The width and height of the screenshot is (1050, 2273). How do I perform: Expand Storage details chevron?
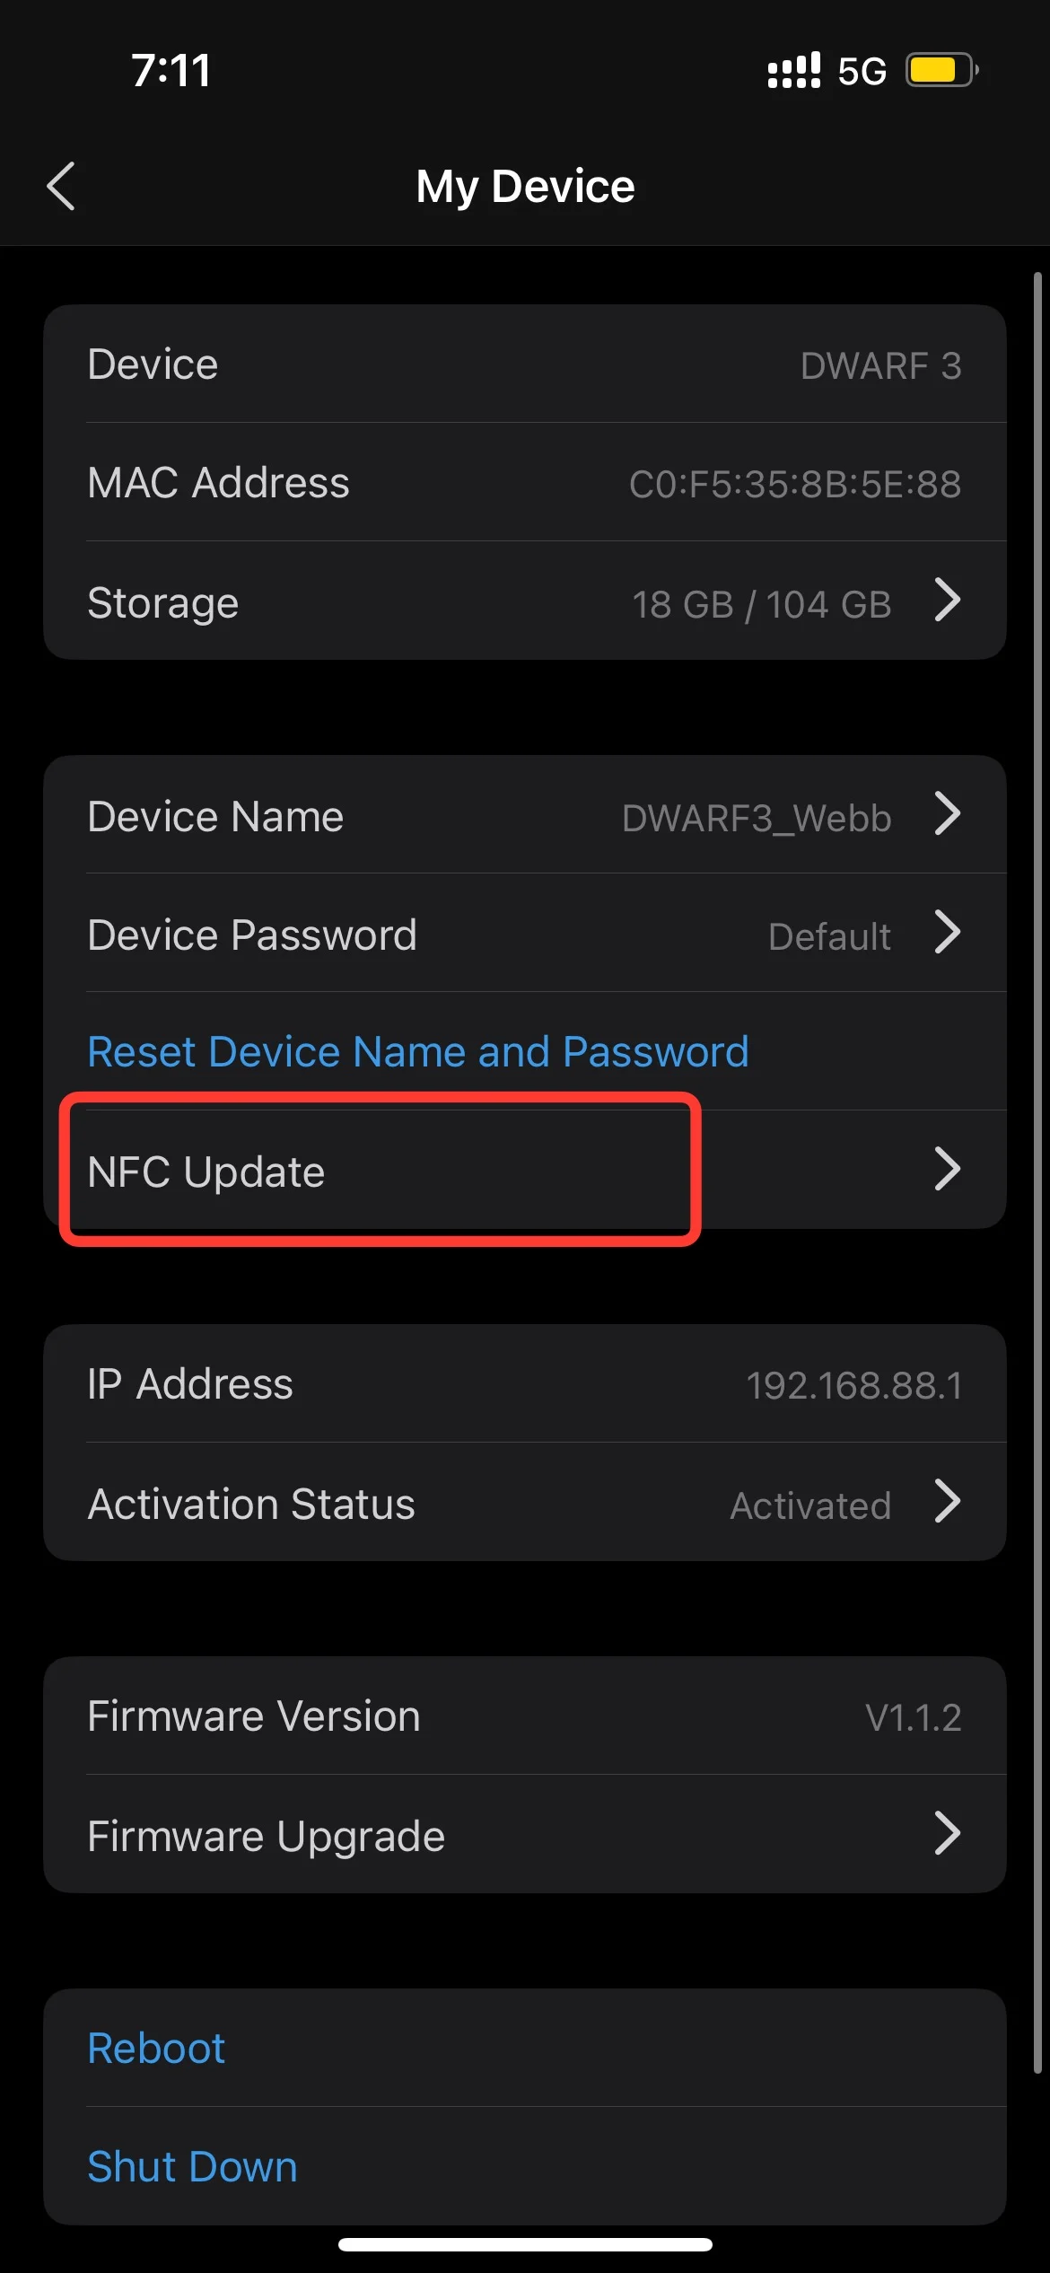pyautogui.click(x=947, y=601)
